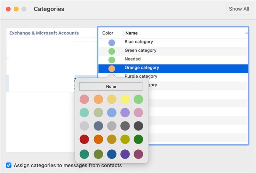
Task: Open color swatch for Needed category
Action: (112, 60)
